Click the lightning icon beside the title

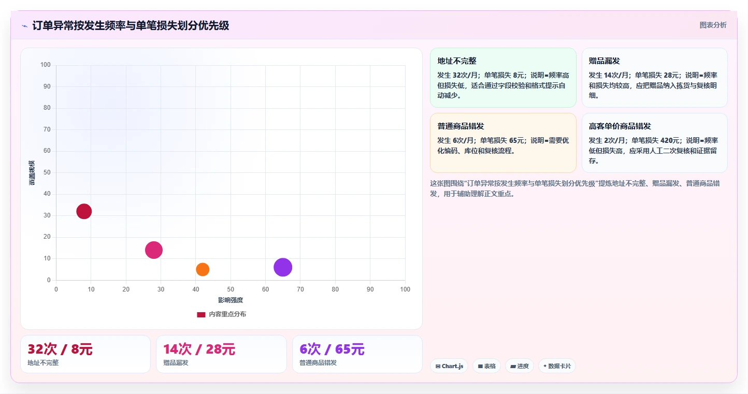[x=24, y=26]
